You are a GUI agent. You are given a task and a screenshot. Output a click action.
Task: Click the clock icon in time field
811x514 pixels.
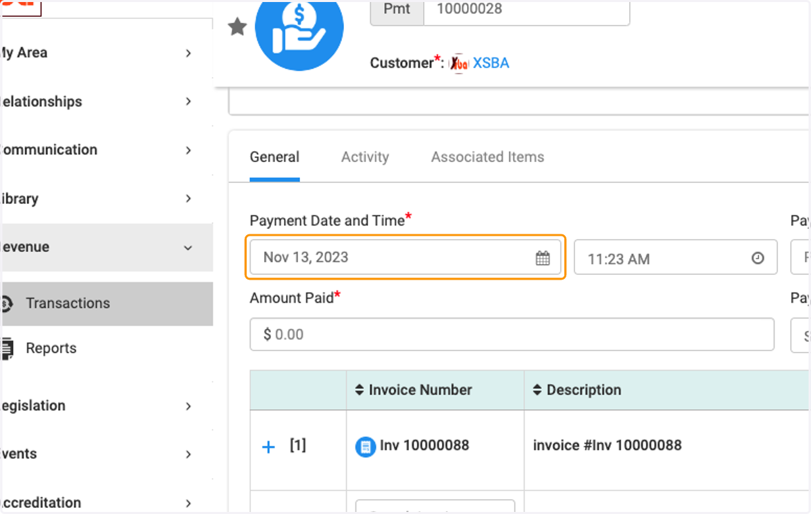point(758,258)
